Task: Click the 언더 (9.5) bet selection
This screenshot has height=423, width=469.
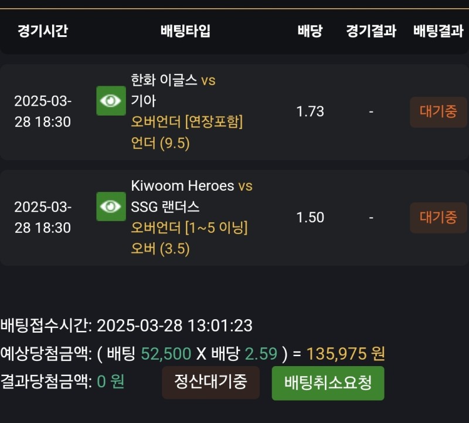Action: click(x=161, y=144)
